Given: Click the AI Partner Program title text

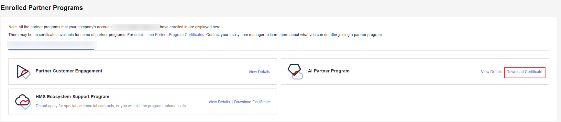Looking at the screenshot, I should click(x=329, y=71).
